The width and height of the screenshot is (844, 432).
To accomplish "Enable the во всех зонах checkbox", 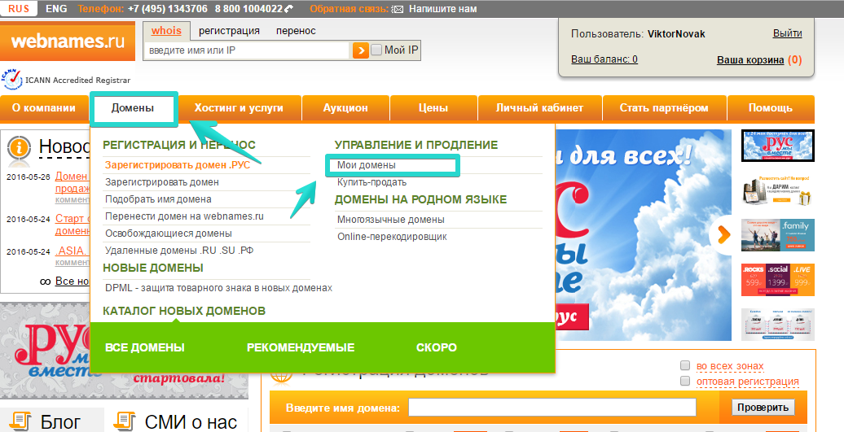I will click(685, 365).
